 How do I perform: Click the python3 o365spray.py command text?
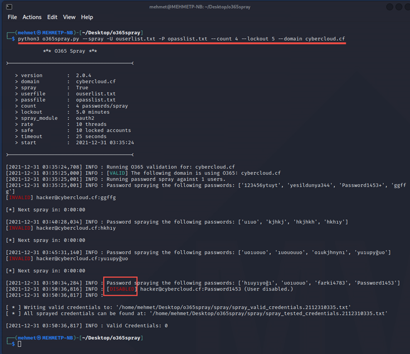pos(182,39)
